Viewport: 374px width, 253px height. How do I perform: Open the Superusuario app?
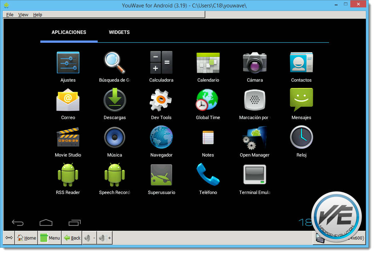coord(161,175)
